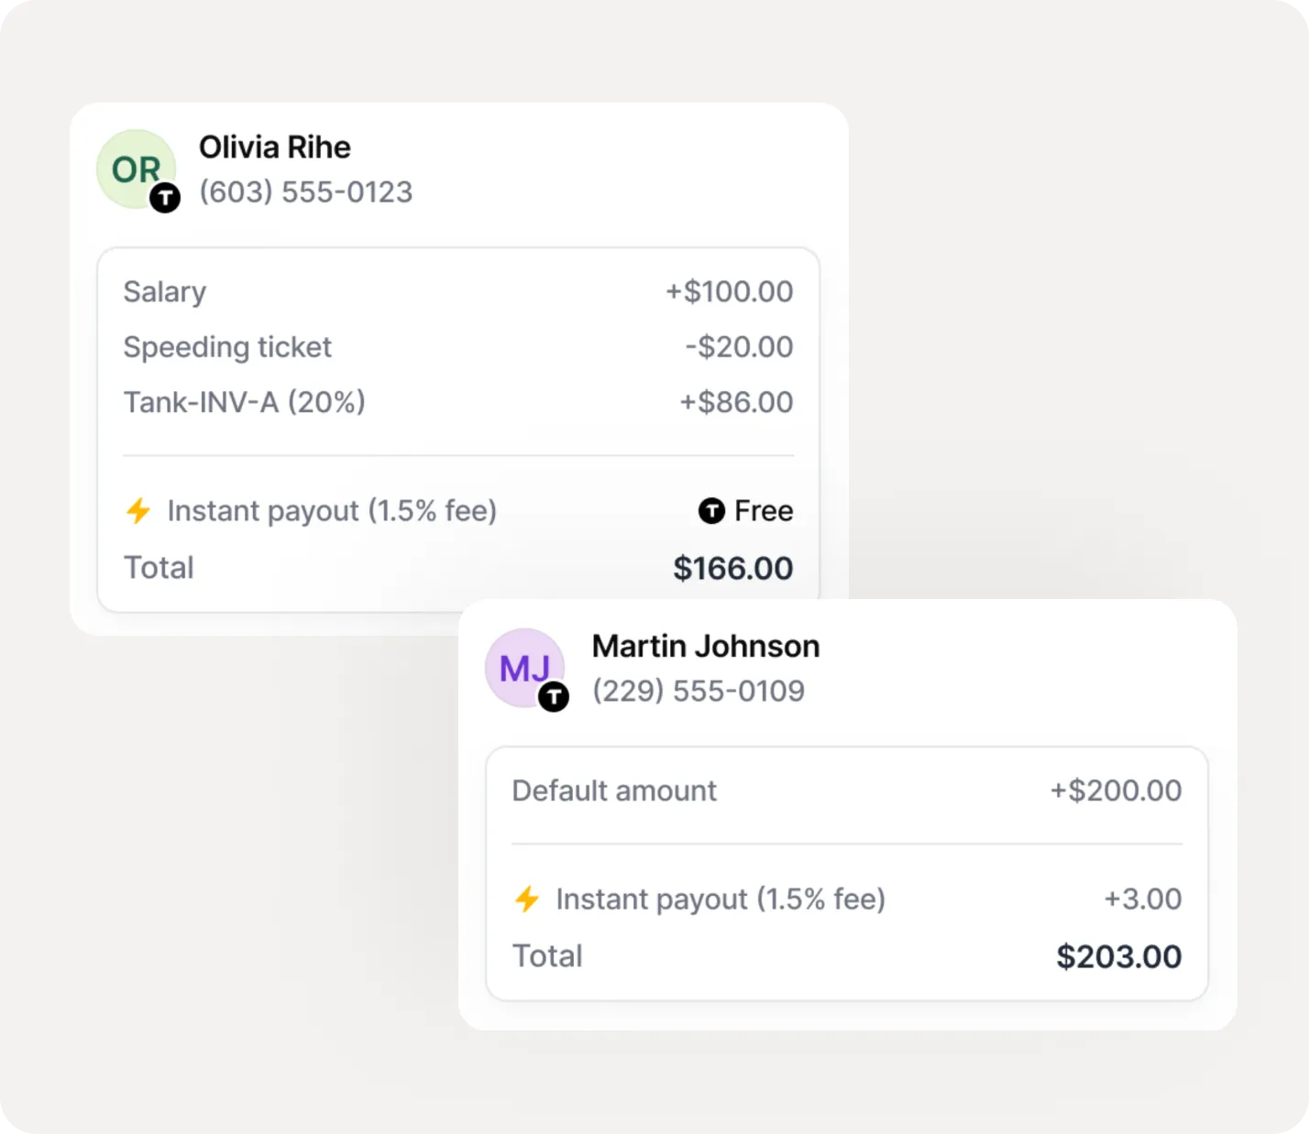Click the T badge on Olivia's avatar
The height and width of the screenshot is (1134, 1309).
click(x=165, y=198)
